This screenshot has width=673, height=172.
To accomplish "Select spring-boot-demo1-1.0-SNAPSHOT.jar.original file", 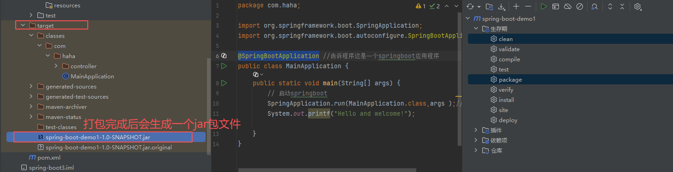I will point(109,147).
